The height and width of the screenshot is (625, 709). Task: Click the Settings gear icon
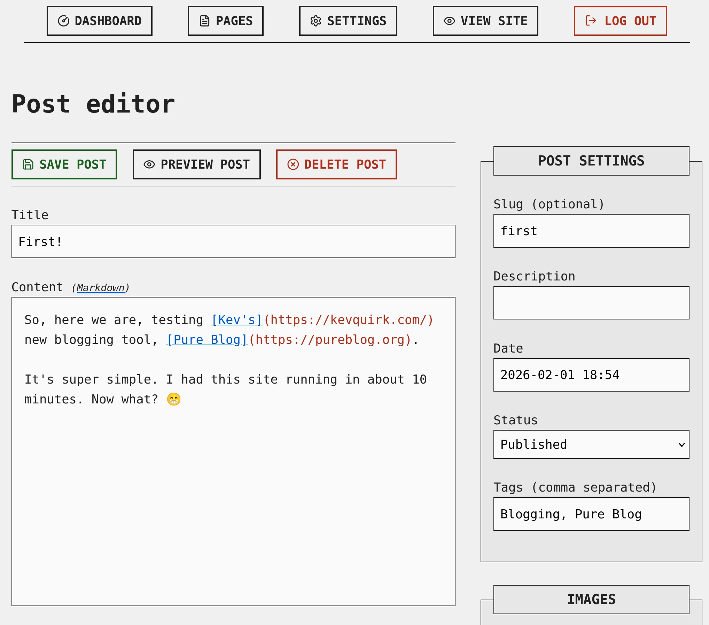pyautogui.click(x=315, y=21)
